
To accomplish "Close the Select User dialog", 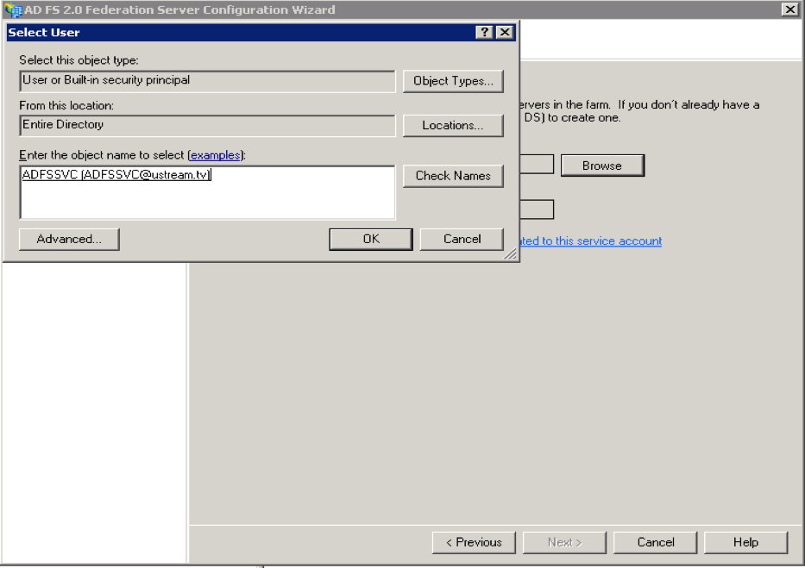I will [x=506, y=32].
